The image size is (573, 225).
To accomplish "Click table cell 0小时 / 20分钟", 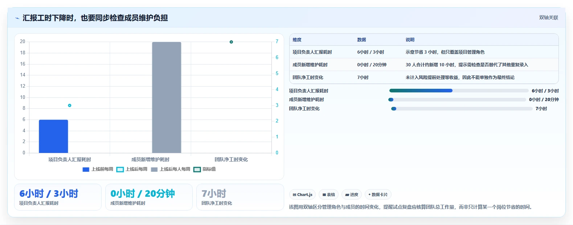I will coord(372,65).
